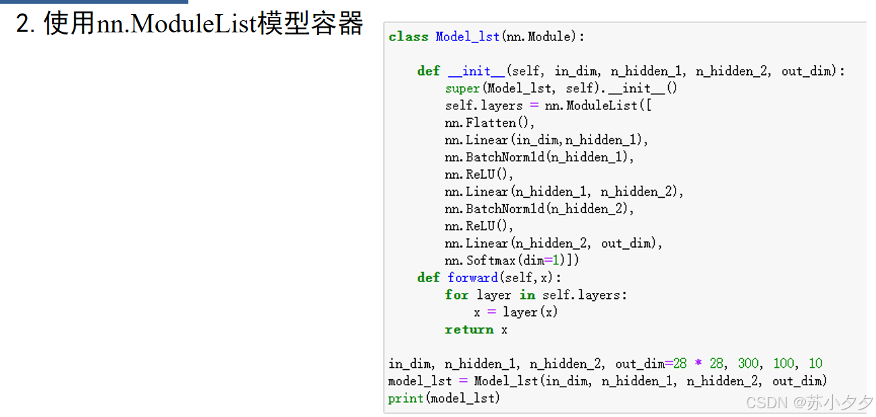Click "nn.Linear(in_dim,n_hidden_1)," line
876x417 pixels.
tap(546, 140)
